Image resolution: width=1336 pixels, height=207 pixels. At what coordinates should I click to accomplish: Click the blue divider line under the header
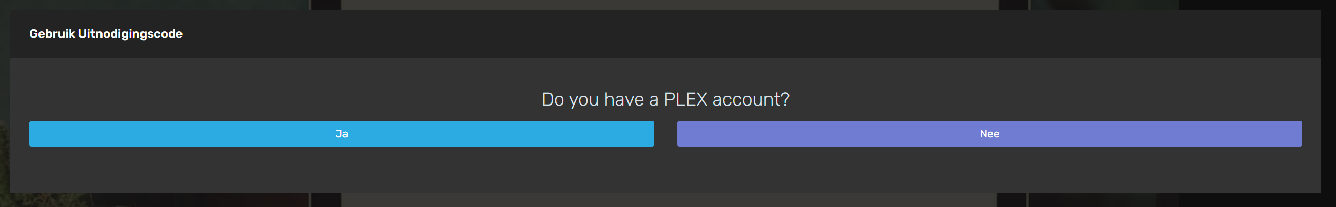665,58
